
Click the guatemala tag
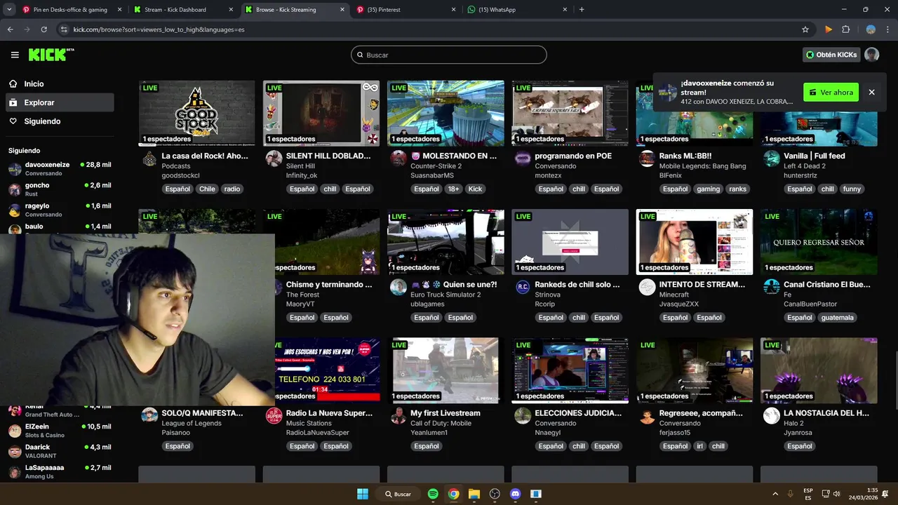(x=838, y=318)
